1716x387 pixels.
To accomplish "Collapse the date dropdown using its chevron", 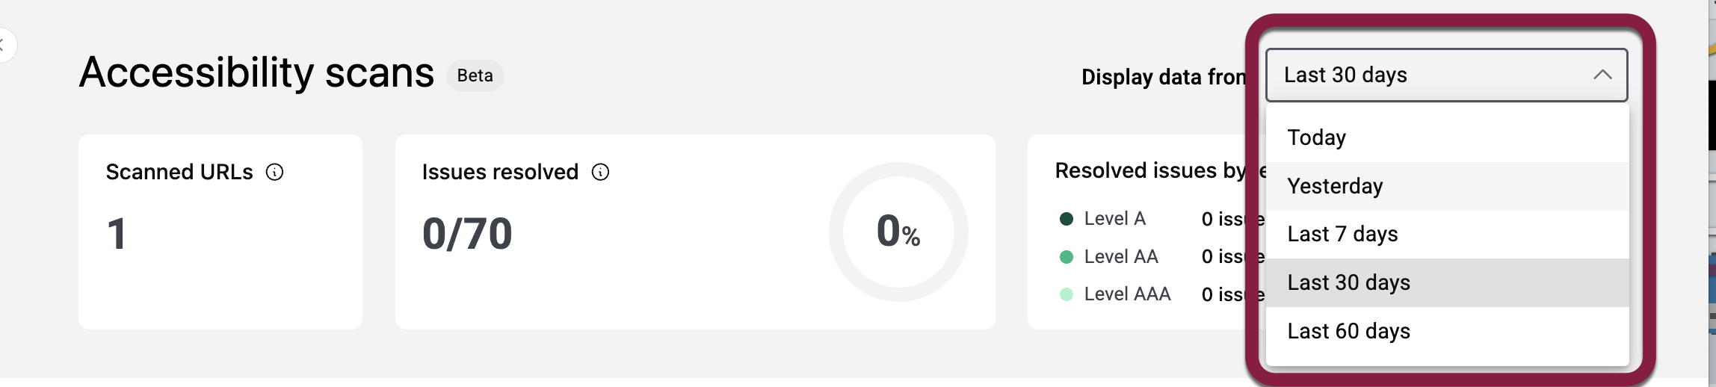I will point(1602,75).
